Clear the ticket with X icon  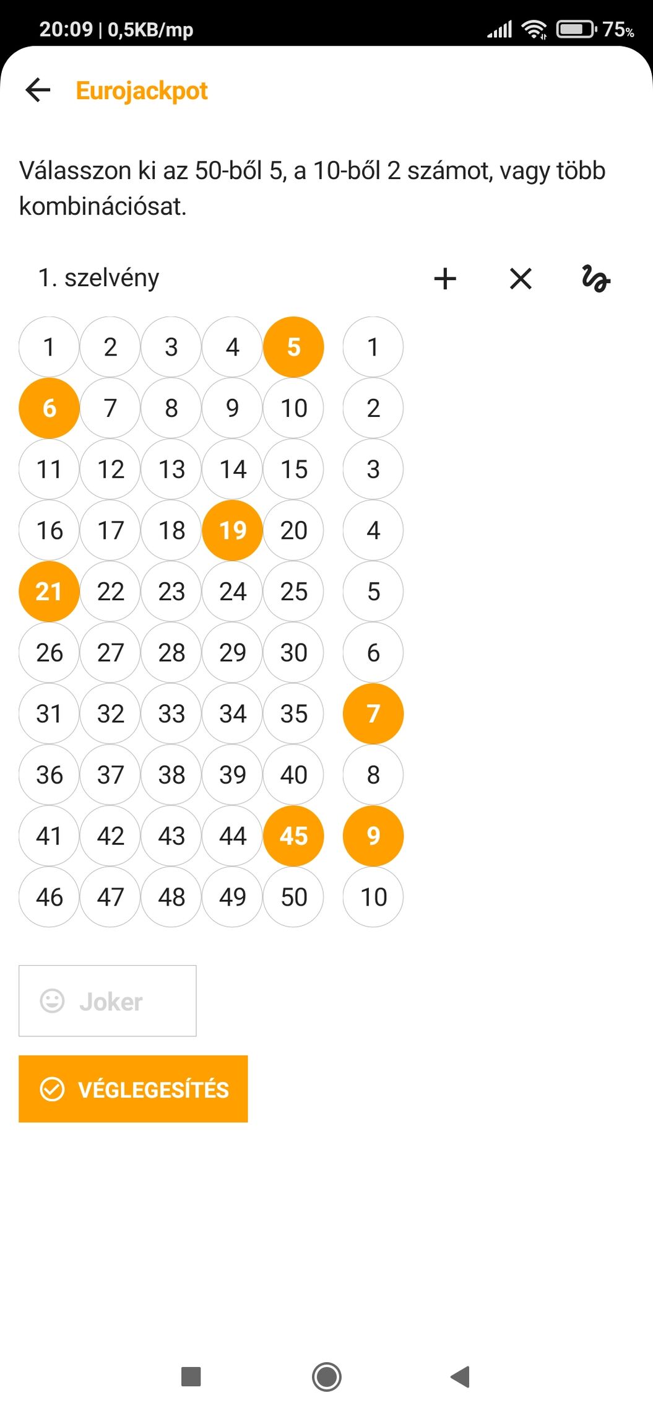[x=521, y=279]
